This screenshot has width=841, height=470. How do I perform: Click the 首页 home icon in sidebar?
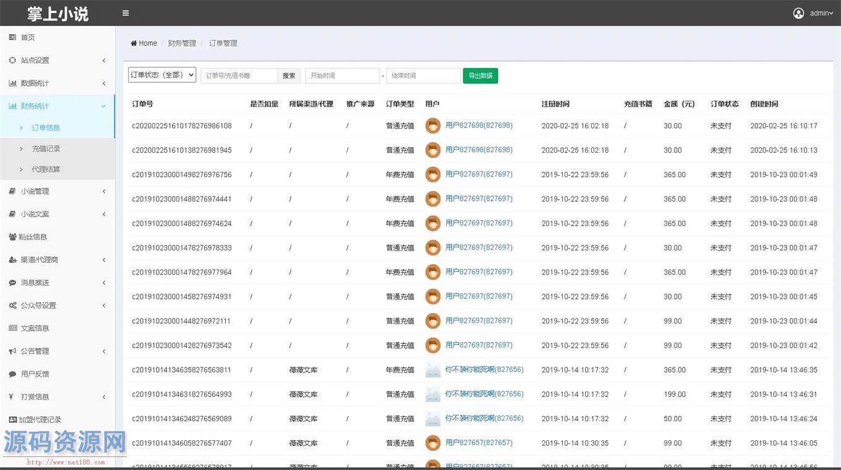tap(14, 37)
